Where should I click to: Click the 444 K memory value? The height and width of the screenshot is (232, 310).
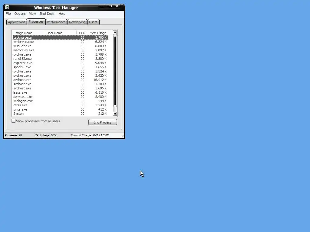[x=102, y=101]
